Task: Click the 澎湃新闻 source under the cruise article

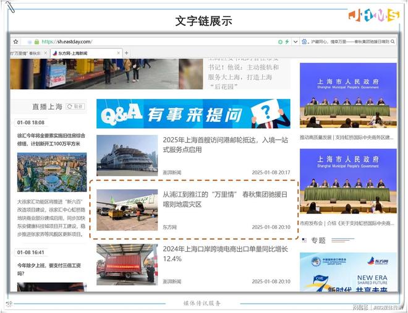Action: coord(172,173)
